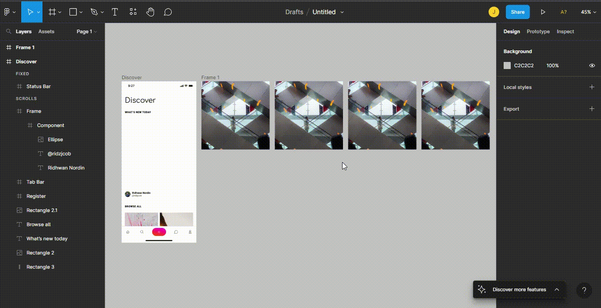Open the help question mark button

[x=584, y=290]
